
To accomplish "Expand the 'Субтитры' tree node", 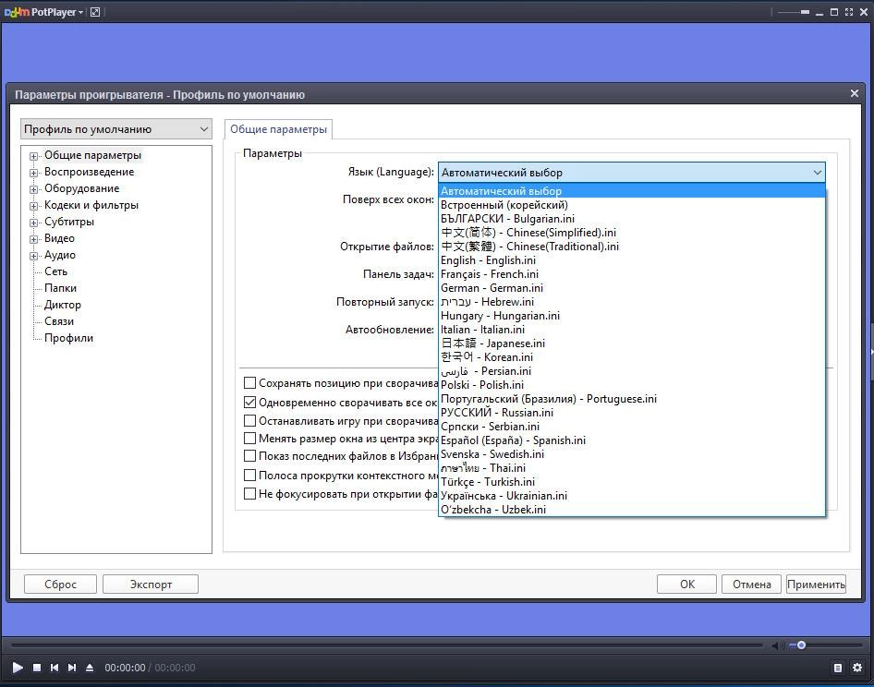I will coord(33,223).
